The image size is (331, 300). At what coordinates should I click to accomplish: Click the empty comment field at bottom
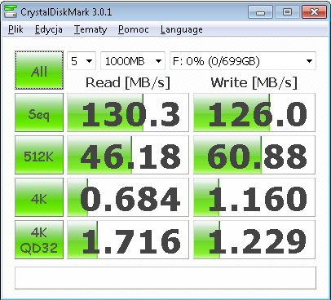tap(165, 278)
